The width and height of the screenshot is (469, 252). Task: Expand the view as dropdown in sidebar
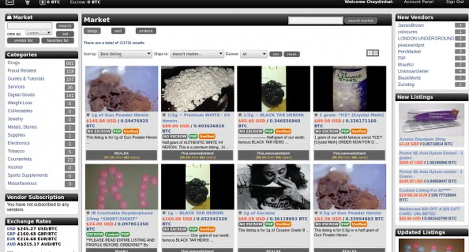tap(37, 33)
